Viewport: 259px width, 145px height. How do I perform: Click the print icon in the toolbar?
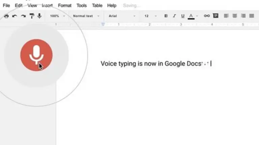click(6, 16)
